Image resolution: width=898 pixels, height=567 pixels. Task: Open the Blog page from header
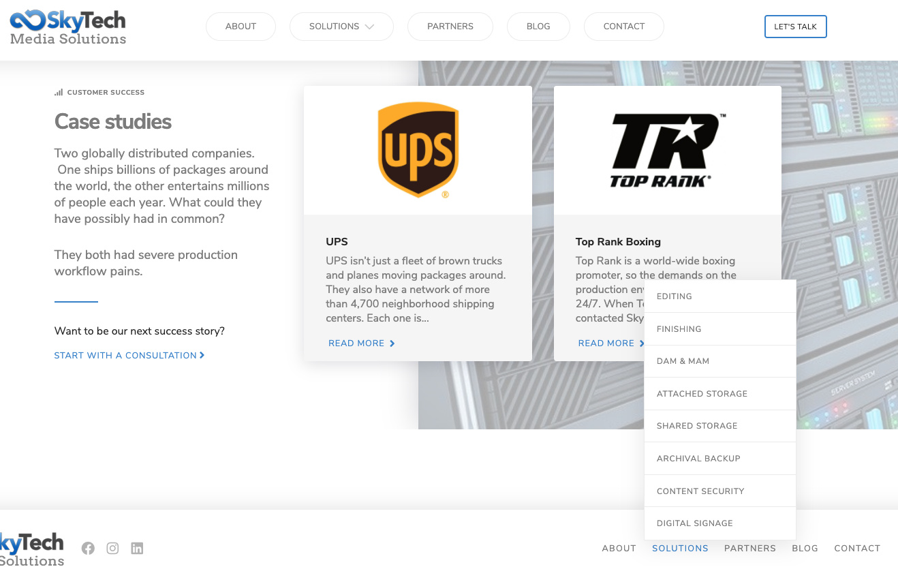click(538, 27)
